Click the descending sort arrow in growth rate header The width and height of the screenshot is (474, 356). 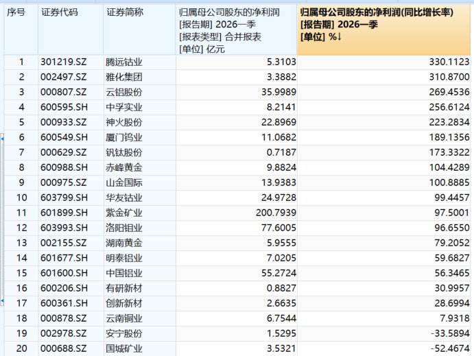pos(339,37)
